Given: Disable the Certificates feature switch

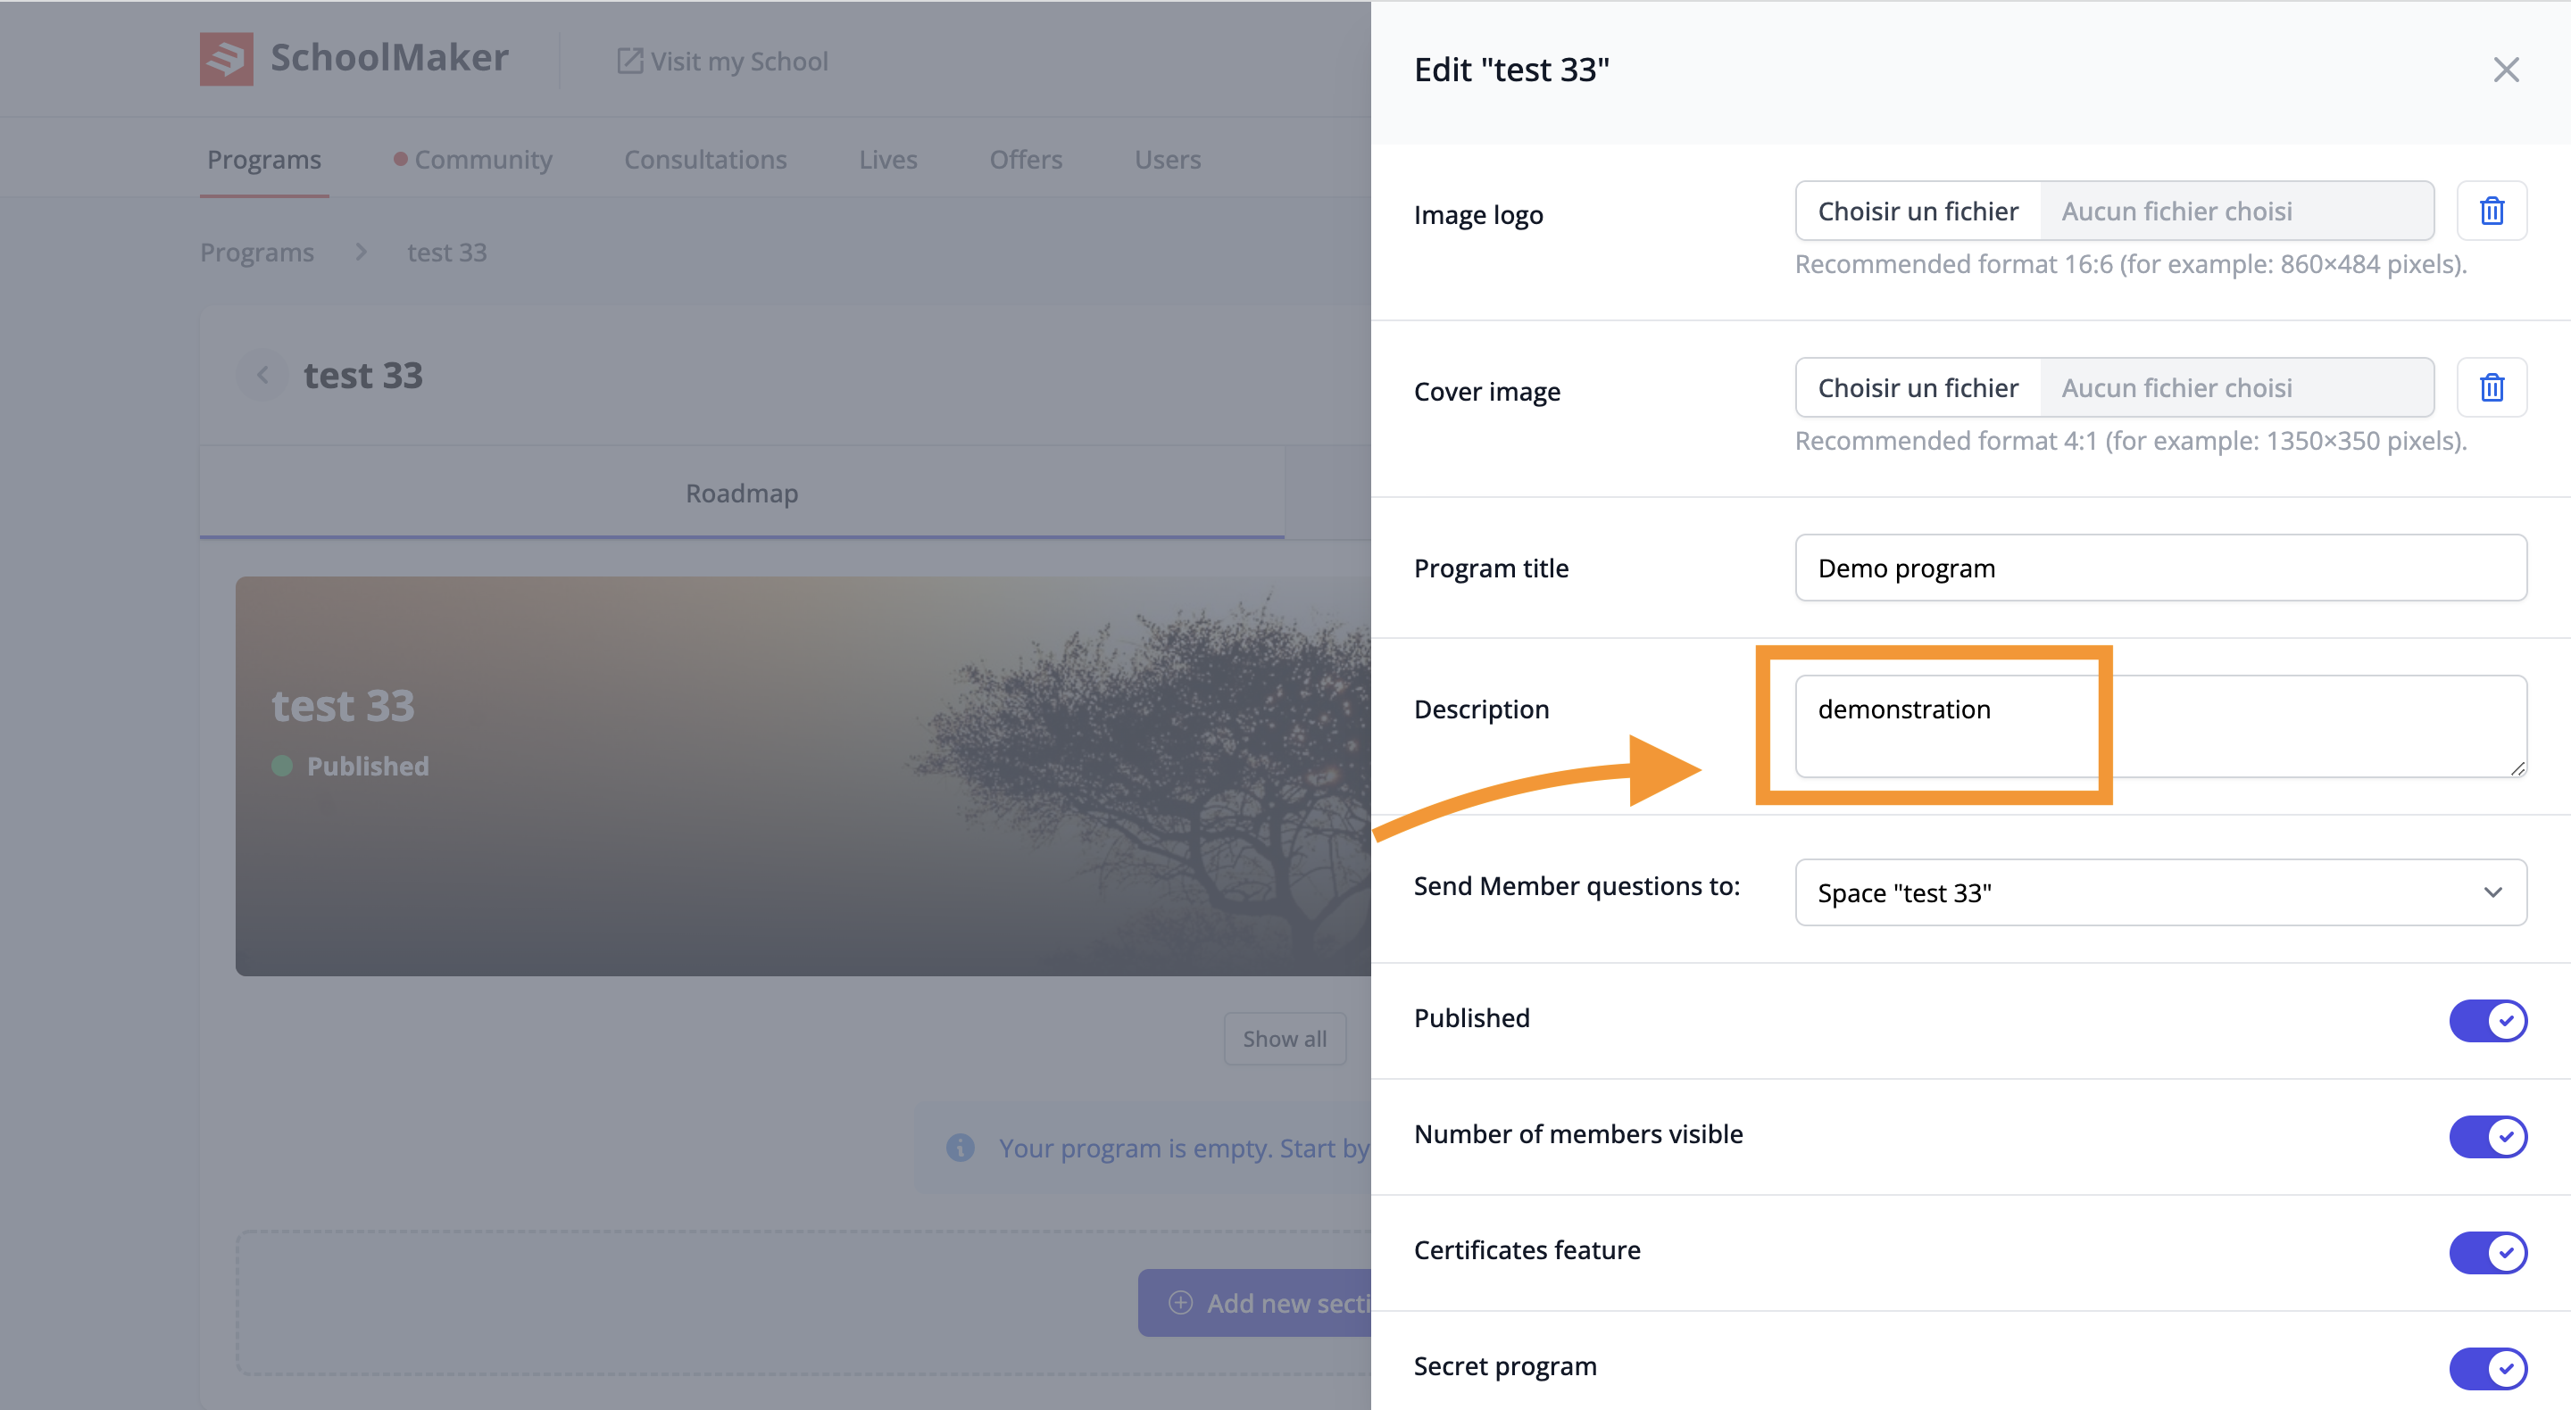Looking at the screenshot, I should 2487,1251.
